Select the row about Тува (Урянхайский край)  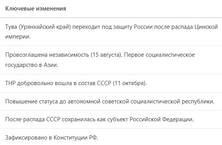111,31
